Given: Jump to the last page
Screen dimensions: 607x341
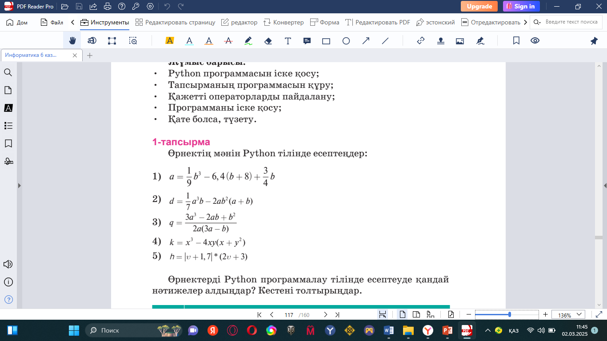Looking at the screenshot, I should (337, 315).
